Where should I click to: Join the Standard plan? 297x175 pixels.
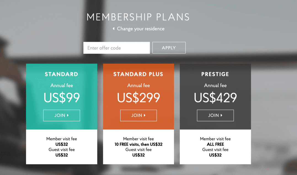click(x=61, y=115)
